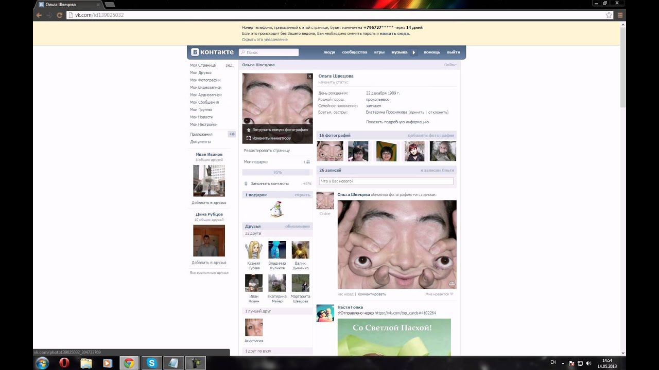Click in the Поиск search field

(x=269, y=52)
